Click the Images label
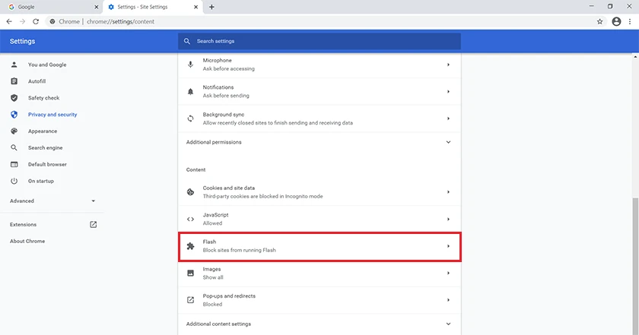 [x=211, y=269]
